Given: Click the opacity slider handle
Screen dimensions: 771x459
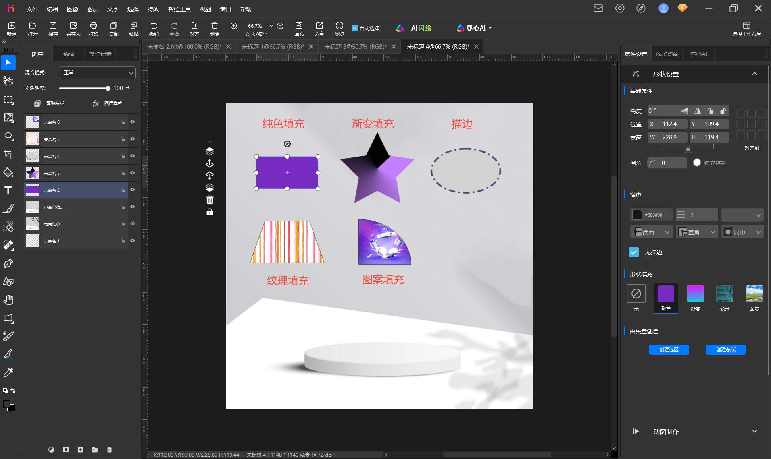Looking at the screenshot, I should coord(108,88).
